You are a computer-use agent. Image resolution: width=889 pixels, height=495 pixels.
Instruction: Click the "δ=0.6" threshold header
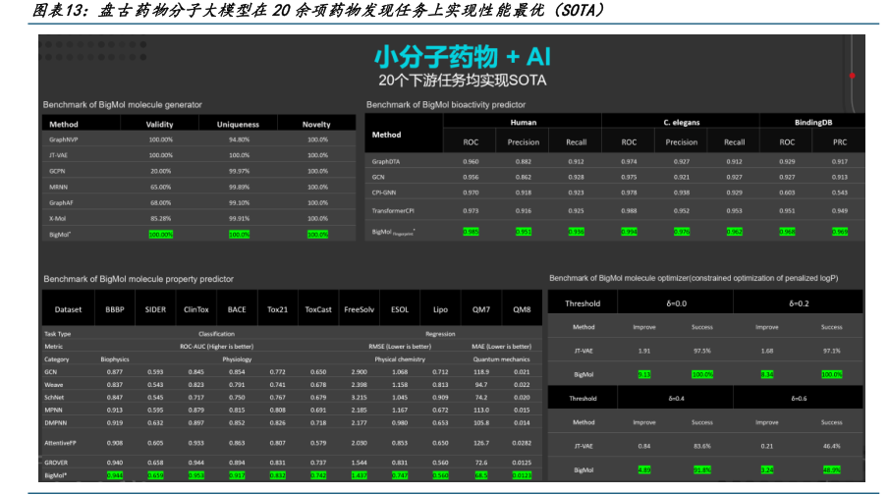pos(799,399)
